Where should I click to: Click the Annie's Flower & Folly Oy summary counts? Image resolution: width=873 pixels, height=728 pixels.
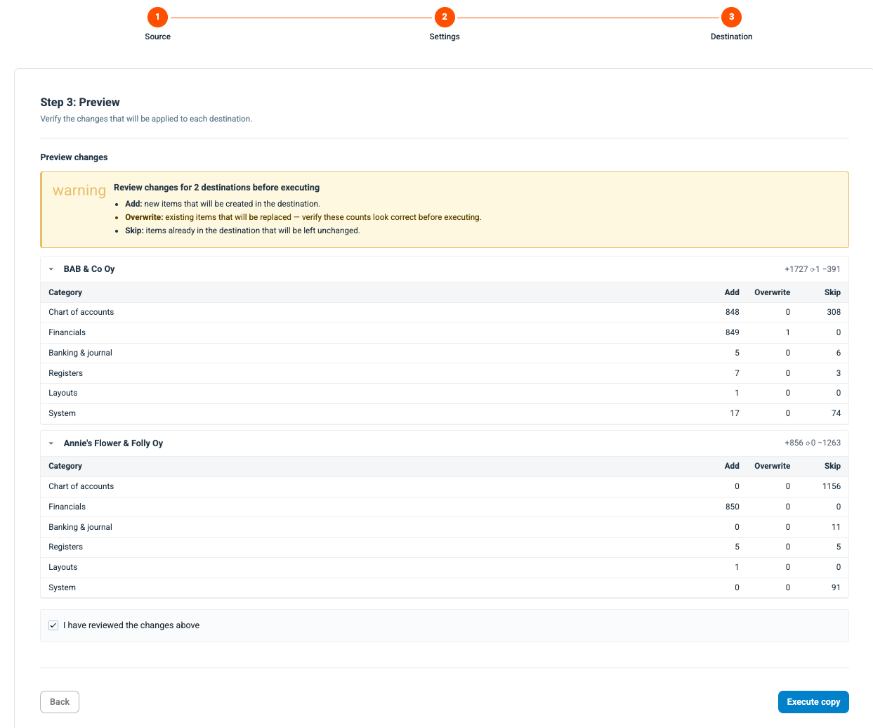813,443
